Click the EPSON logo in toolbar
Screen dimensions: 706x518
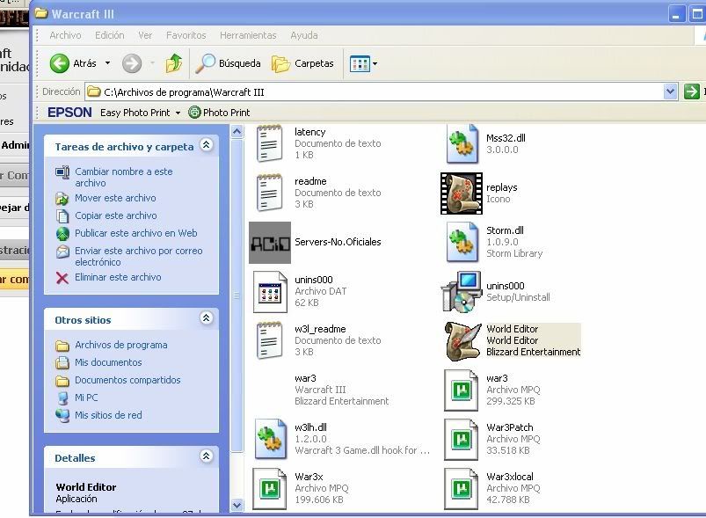click(x=69, y=113)
